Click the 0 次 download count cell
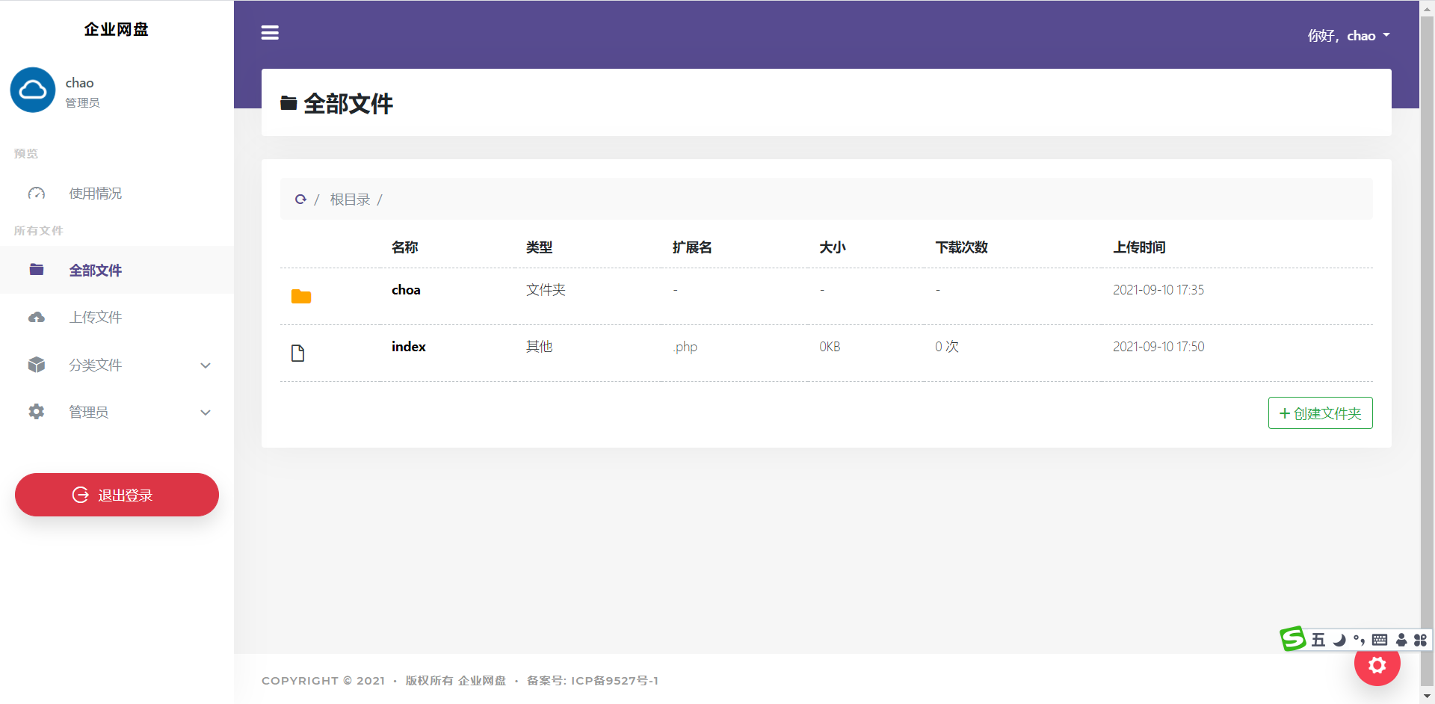Image resolution: width=1435 pixels, height=704 pixels. coord(947,347)
